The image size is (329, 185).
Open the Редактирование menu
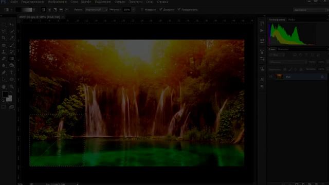click(33, 2)
